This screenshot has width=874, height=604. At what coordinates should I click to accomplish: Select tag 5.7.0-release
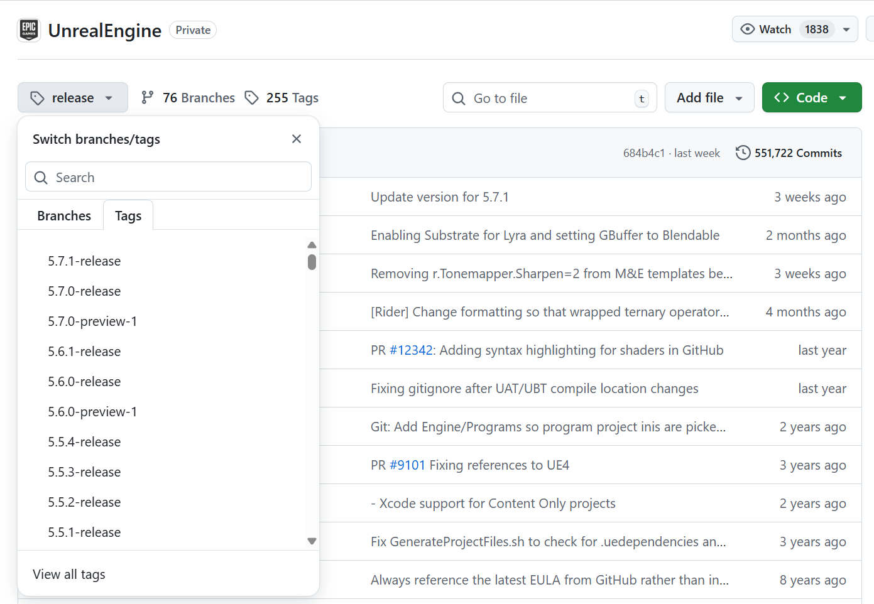pyautogui.click(x=84, y=291)
